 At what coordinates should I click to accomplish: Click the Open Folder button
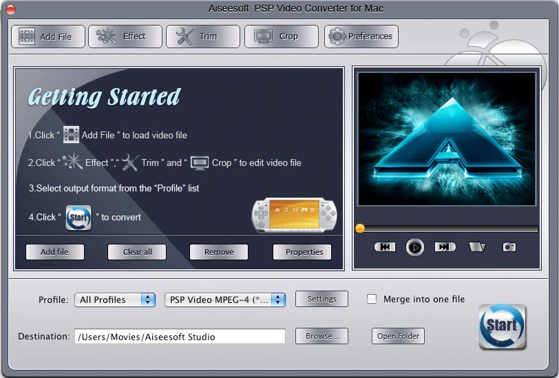click(x=399, y=336)
